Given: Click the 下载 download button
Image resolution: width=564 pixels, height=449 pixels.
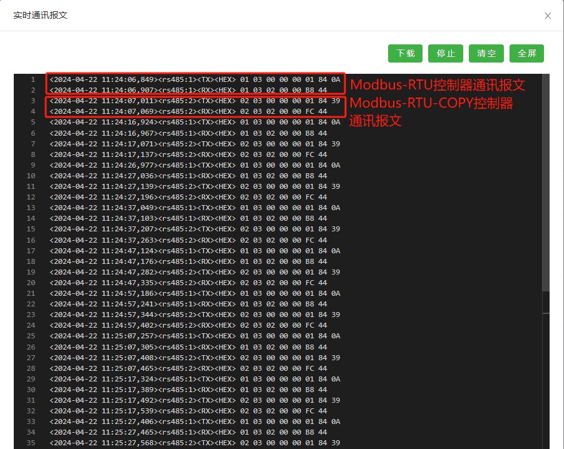Looking at the screenshot, I should (x=405, y=54).
